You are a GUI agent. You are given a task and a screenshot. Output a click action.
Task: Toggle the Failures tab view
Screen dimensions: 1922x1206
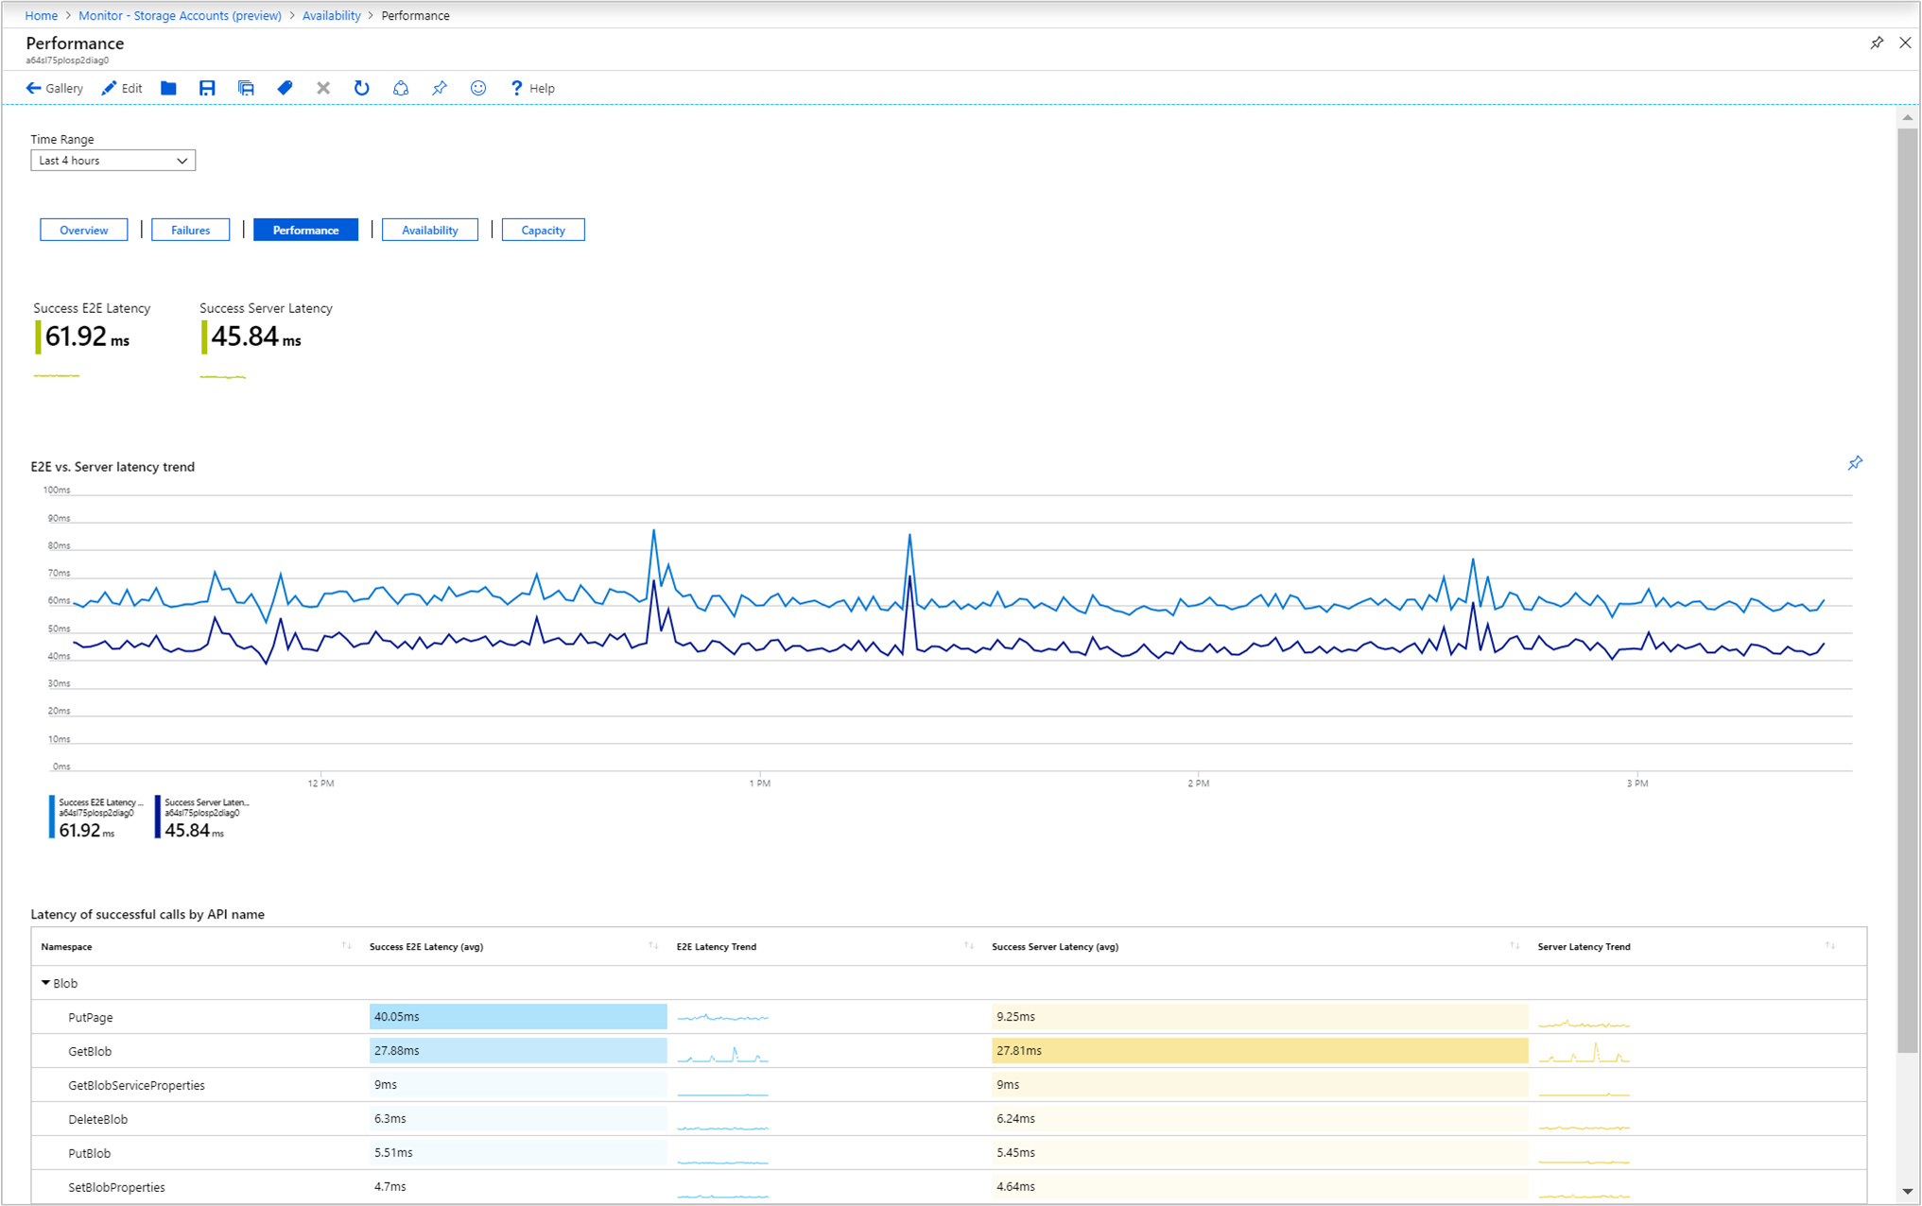pos(189,230)
